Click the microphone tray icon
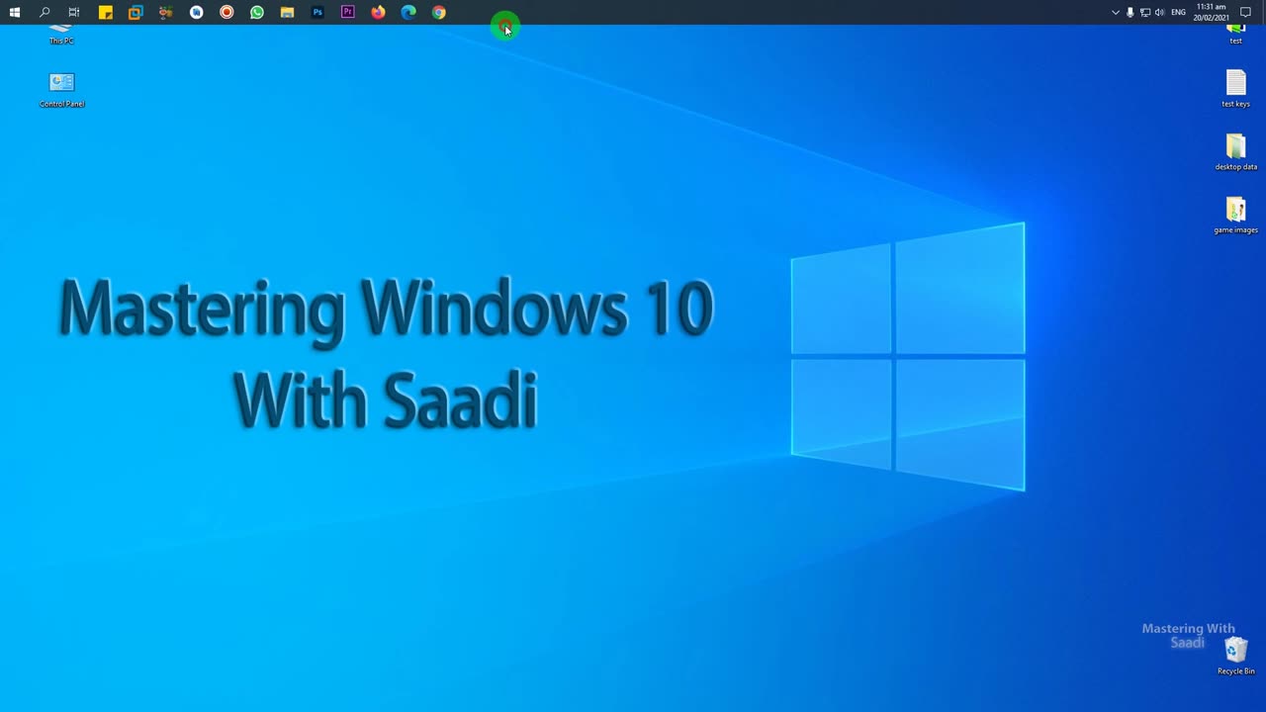1266x712 pixels. point(1130,12)
